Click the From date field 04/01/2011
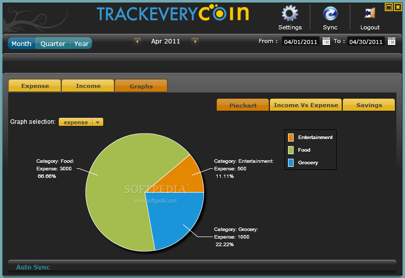 [300, 41]
